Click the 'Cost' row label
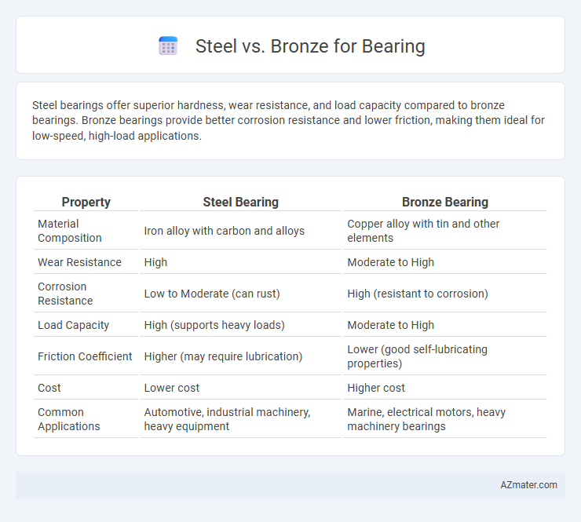The height and width of the screenshot is (522, 581). (49, 388)
